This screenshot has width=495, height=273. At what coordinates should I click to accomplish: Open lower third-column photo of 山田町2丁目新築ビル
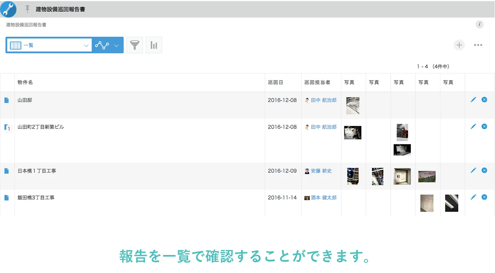pos(402,150)
